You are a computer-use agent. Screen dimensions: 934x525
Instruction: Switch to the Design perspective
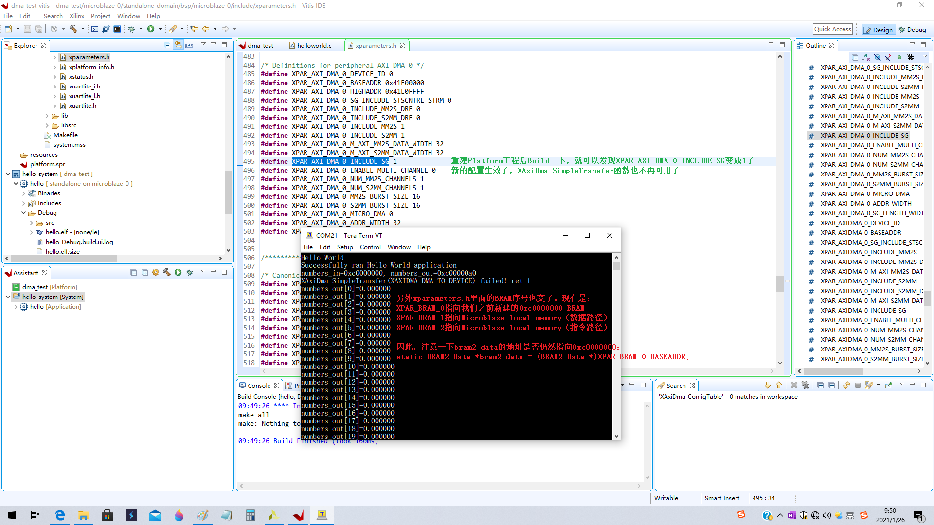click(878, 30)
